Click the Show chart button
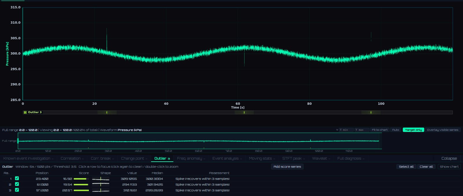 click(449, 167)
